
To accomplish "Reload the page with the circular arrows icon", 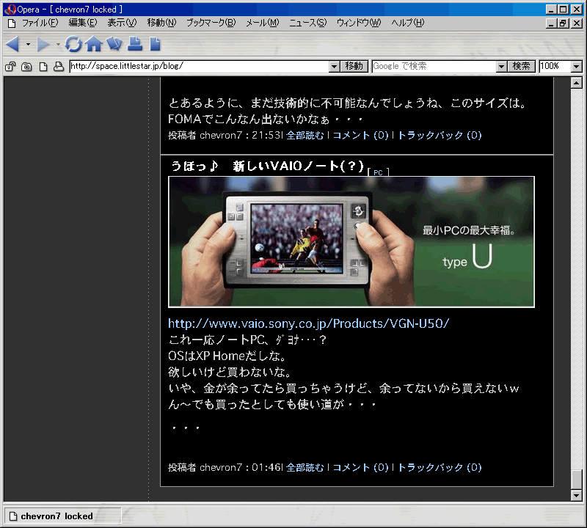I will point(73,44).
